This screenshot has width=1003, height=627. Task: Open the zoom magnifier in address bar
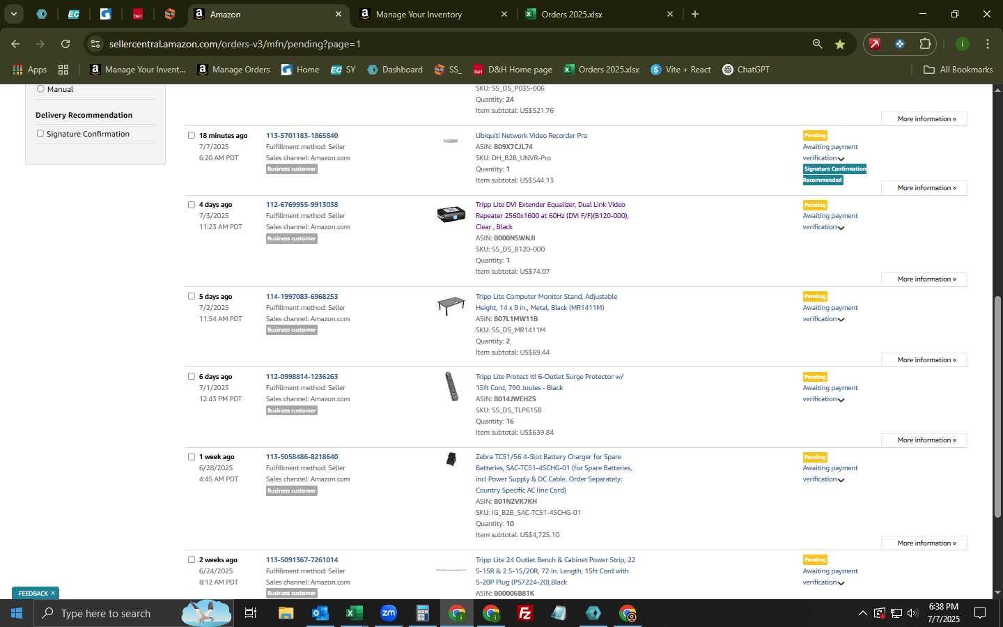point(817,44)
